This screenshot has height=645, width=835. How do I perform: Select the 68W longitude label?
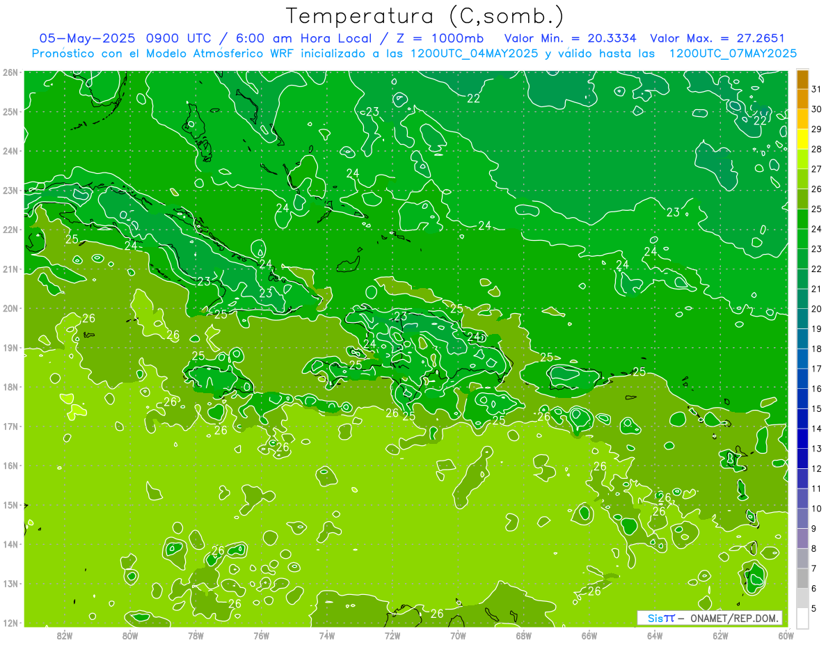click(524, 635)
